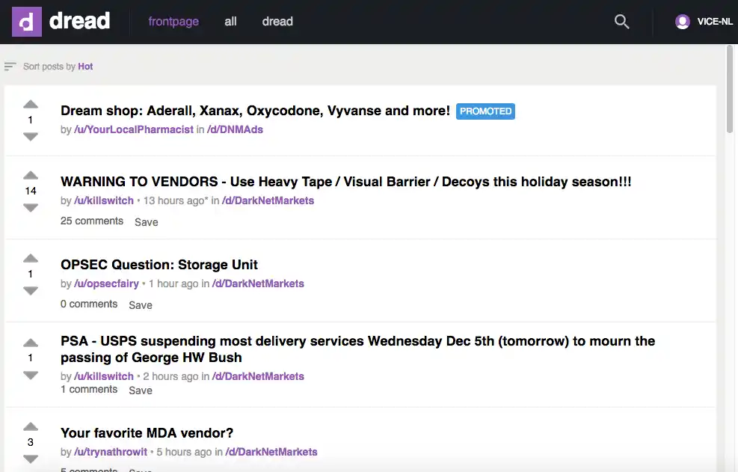
Task: Visit the /u/killswitch profile link
Action: point(103,200)
